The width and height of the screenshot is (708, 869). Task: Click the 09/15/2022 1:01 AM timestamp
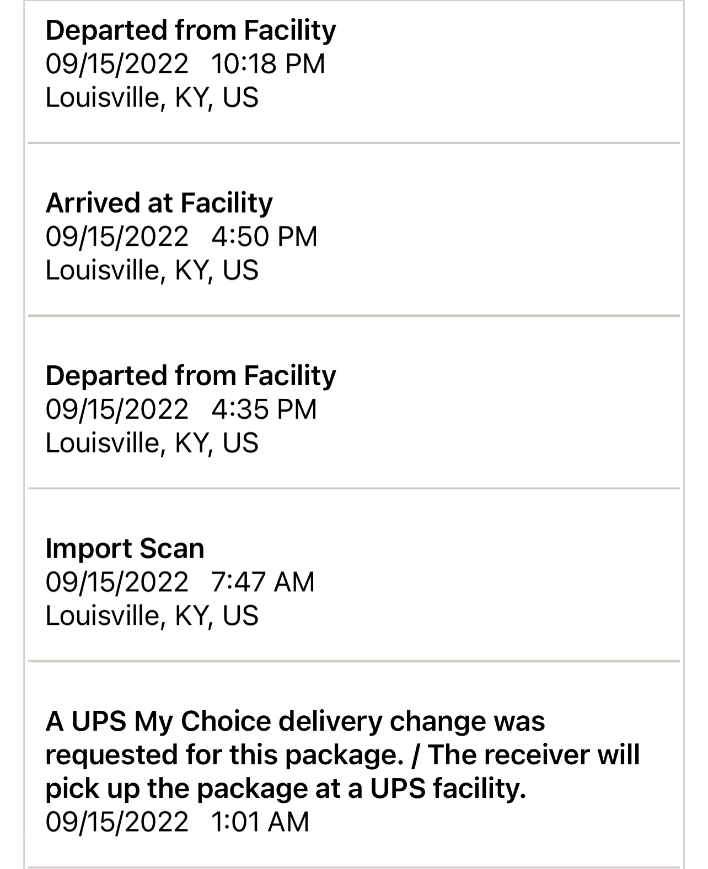click(x=177, y=822)
